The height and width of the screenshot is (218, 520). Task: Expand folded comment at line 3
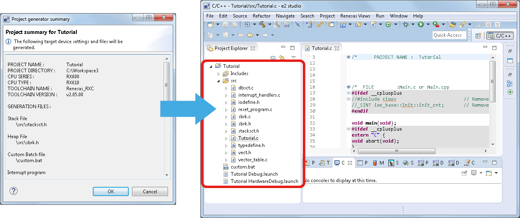tap(349, 57)
